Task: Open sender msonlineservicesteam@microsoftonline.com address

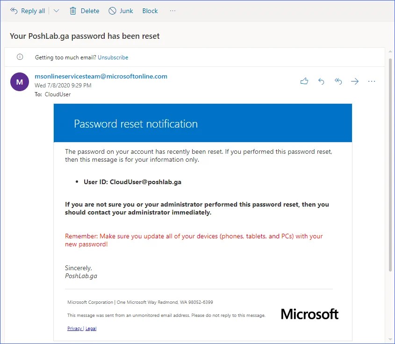Action: 101,76
